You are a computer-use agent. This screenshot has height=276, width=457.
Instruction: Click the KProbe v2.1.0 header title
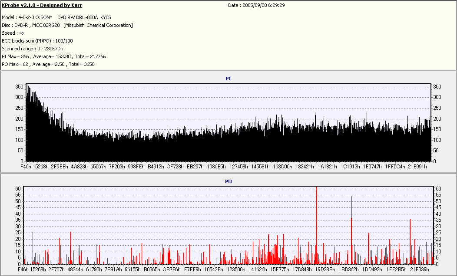point(42,5)
